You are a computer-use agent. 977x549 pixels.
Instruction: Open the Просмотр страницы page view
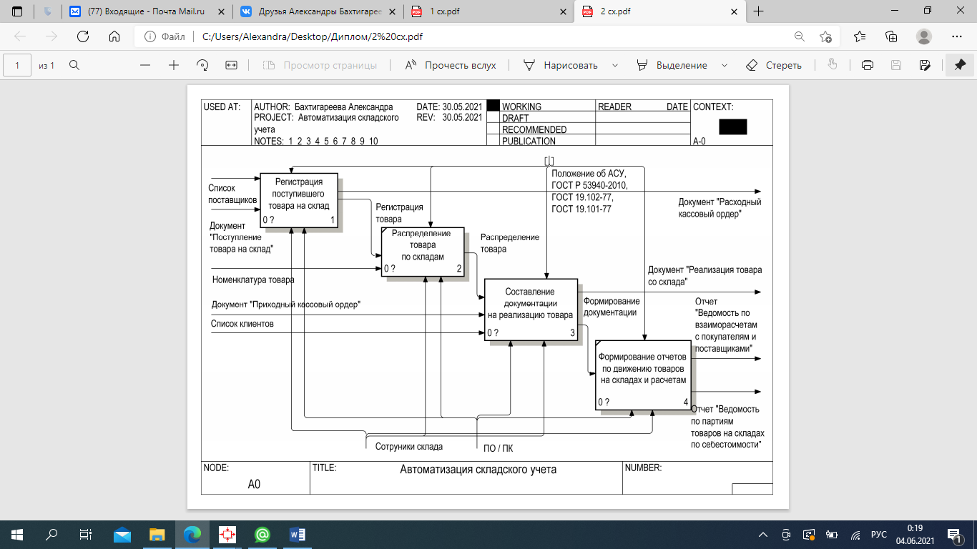(320, 65)
